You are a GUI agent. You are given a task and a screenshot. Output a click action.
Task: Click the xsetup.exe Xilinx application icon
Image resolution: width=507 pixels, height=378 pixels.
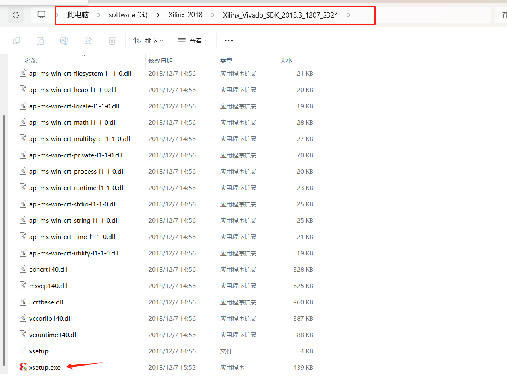click(x=23, y=367)
